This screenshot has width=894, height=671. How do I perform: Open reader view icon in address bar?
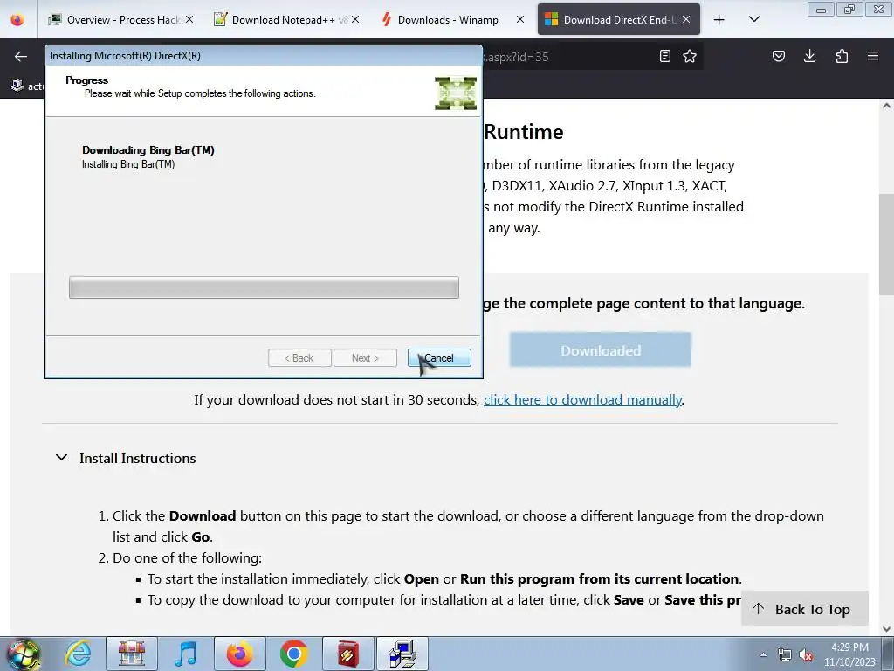664,56
